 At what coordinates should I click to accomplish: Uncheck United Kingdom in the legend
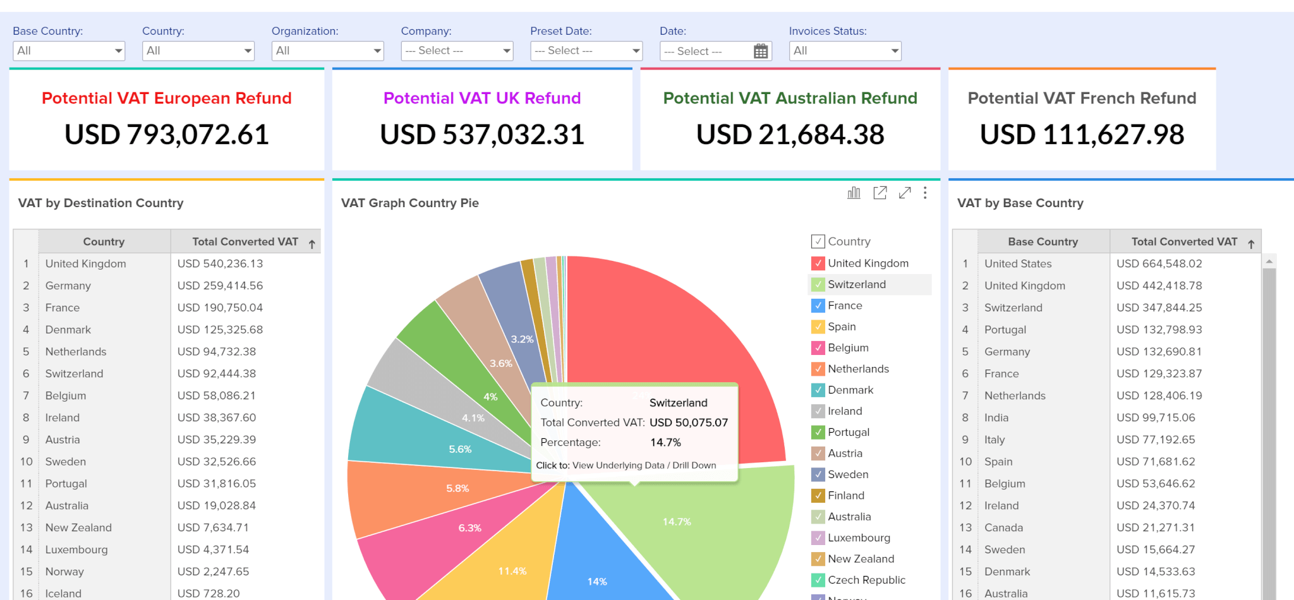click(818, 263)
